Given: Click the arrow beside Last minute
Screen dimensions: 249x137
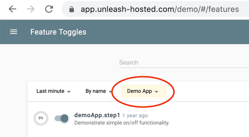Looking at the screenshot, I should 69,91.
